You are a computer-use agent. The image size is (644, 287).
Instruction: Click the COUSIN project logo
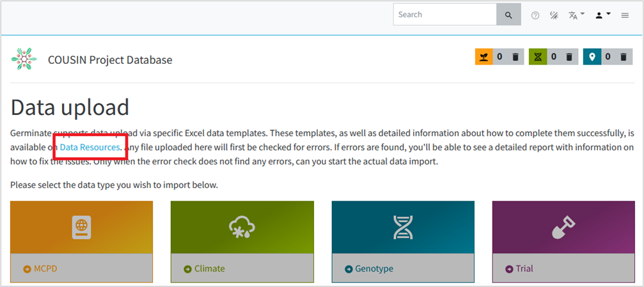(x=24, y=59)
